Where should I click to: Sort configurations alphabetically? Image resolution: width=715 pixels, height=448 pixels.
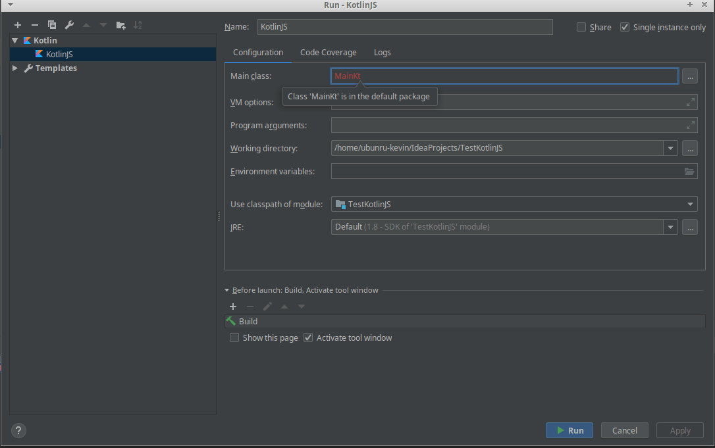tap(138, 25)
